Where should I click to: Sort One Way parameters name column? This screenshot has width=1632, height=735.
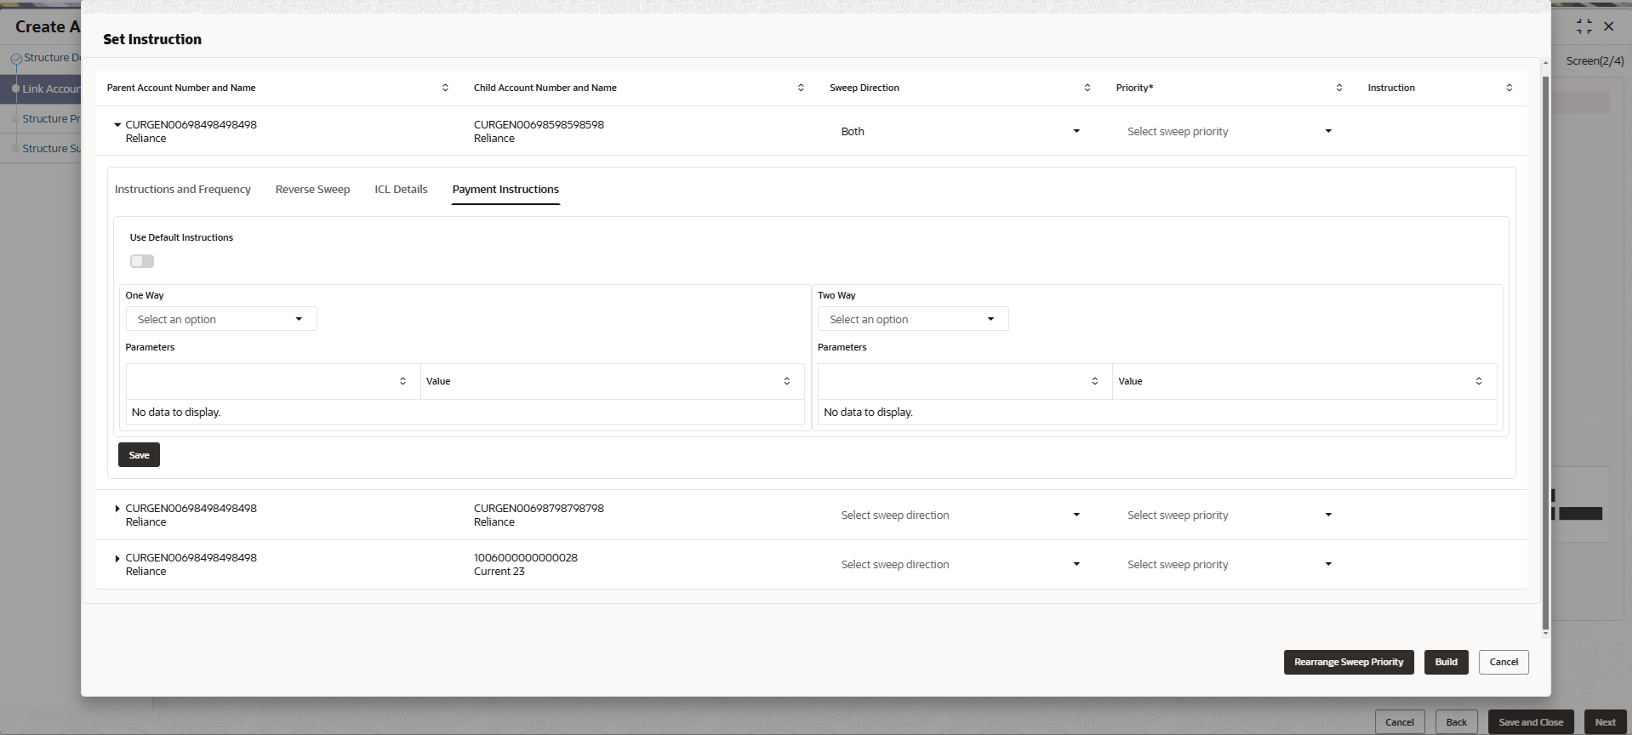(403, 381)
